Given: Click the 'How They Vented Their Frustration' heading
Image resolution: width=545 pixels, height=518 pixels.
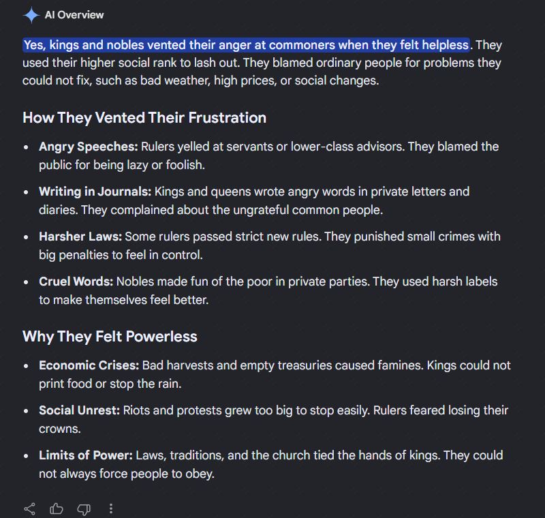Looking at the screenshot, I should coord(144,118).
